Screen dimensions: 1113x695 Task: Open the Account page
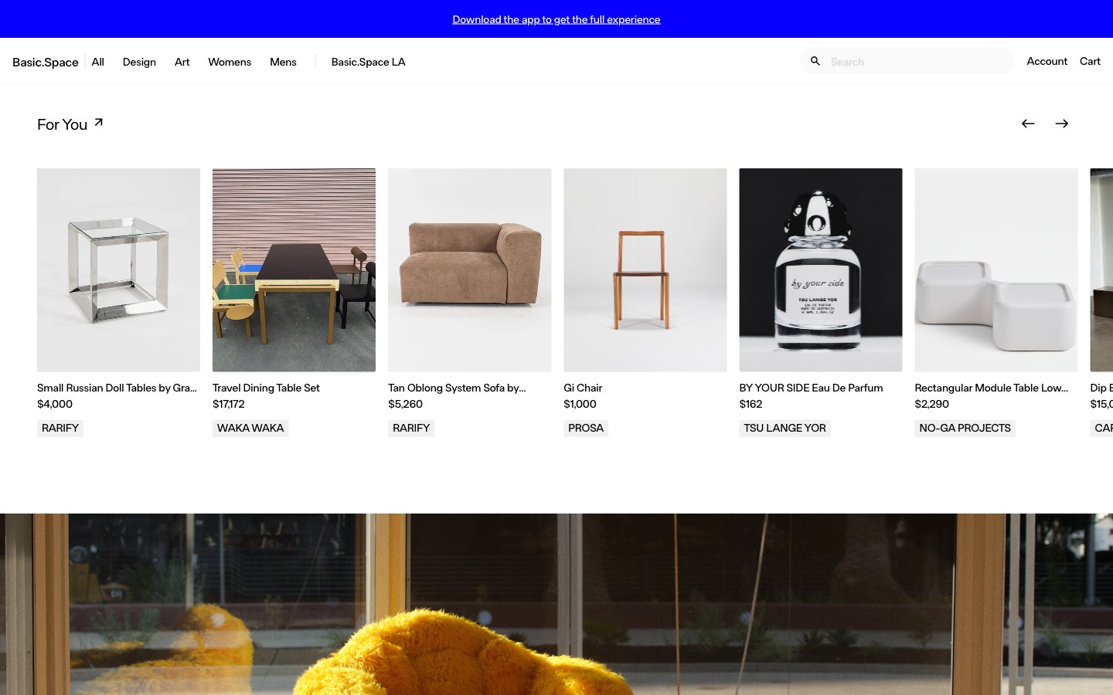coord(1047,61)
